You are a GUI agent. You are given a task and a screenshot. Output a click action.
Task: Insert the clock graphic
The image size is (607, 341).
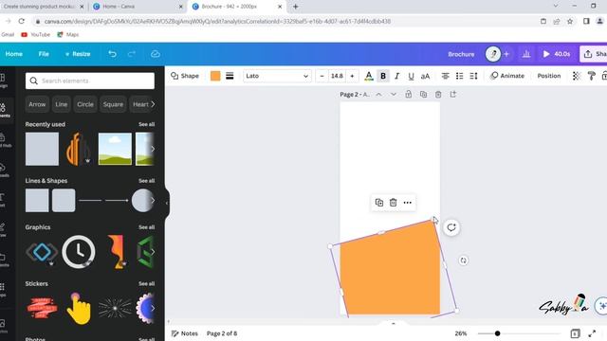coord(79,252)
